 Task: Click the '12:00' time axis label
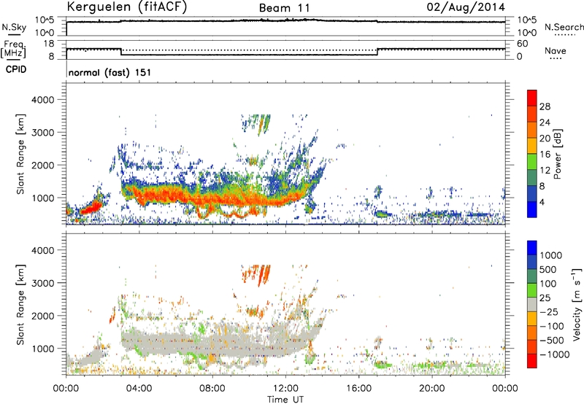tap(285, 389)
